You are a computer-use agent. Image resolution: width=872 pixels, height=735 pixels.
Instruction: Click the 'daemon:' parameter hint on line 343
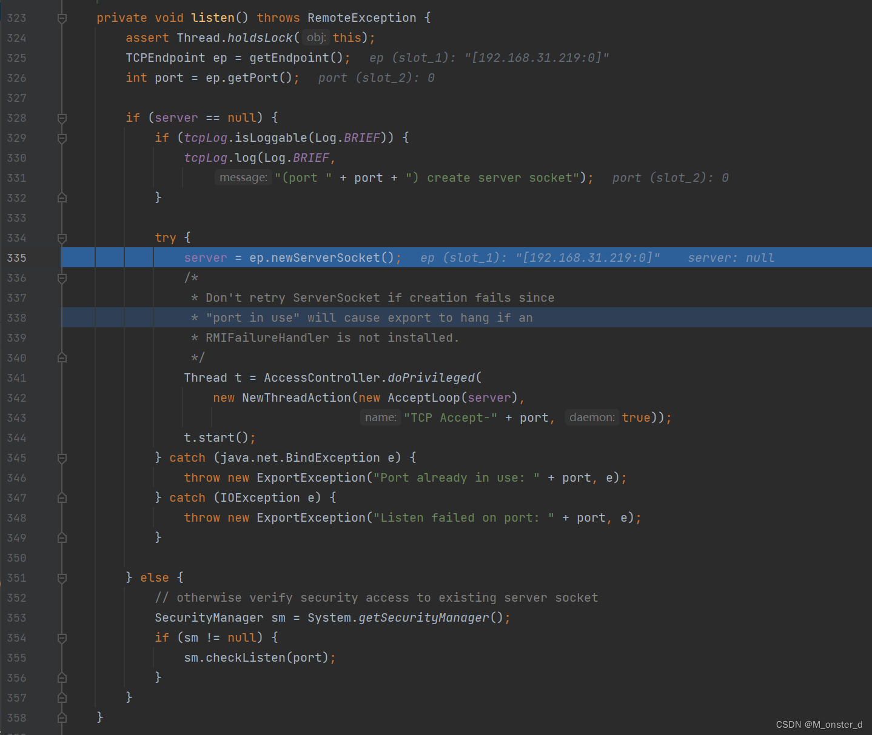[x=592, y=417]
